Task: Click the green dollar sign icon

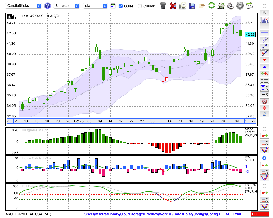Action: [221, 6]
